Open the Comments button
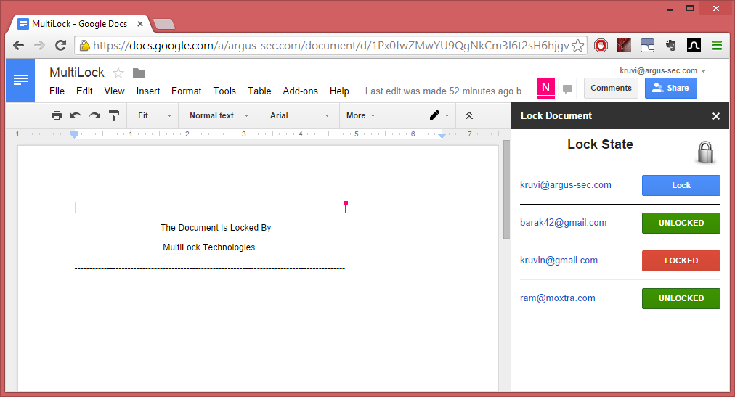The width and height of the screenshot is (735, 397). [x=611, y=88]
